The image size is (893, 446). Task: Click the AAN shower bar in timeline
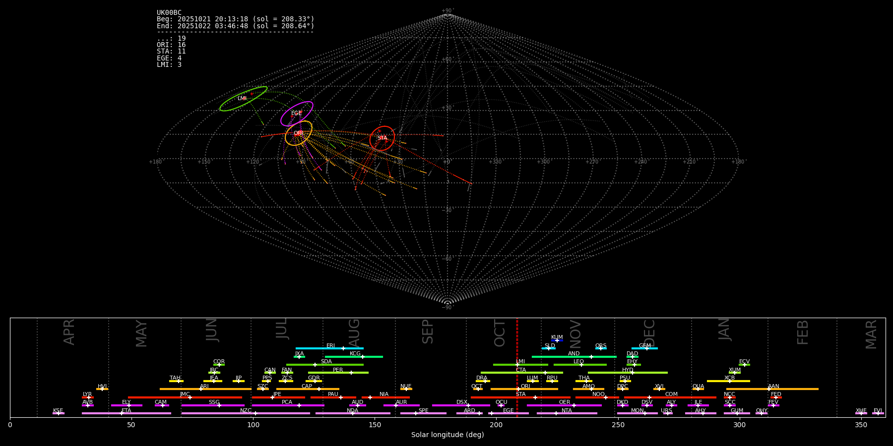pos(772,389)
